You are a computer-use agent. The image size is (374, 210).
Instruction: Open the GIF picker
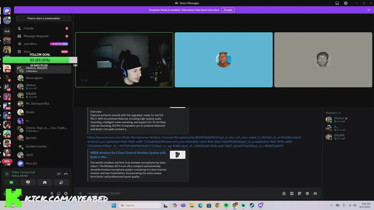pyautogui.click(x=292, y=193)
